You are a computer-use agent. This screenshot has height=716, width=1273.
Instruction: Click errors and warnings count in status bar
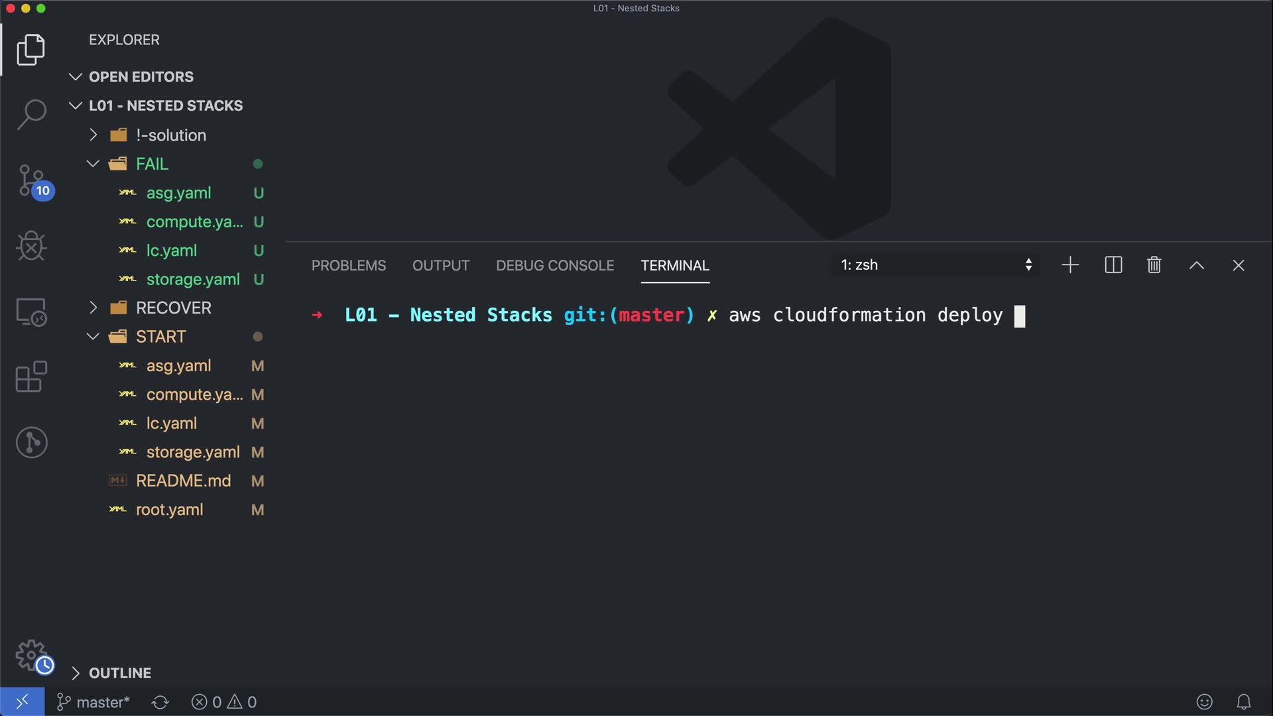(x=224, y=702)
